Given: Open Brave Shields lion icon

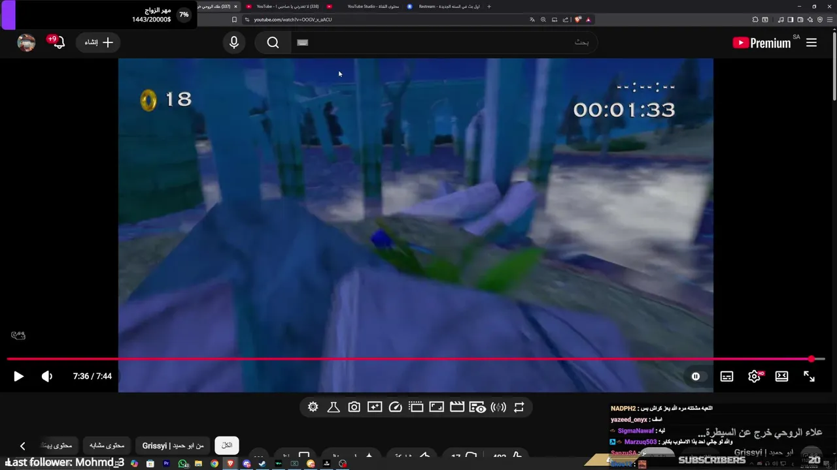Looking at the screenshot, I should pyautogui.click(x=578, y=20).
